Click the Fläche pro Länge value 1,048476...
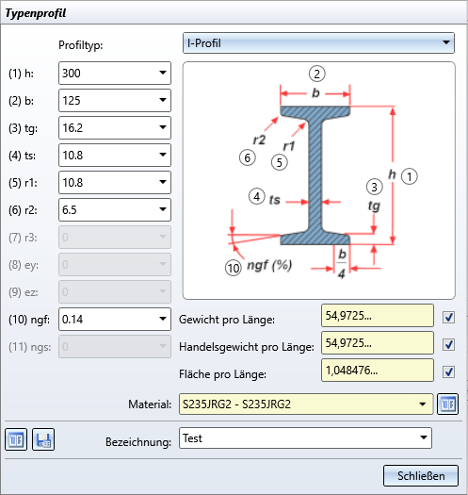The height and width of the screenshot is (495, 468). click(378, 370)
